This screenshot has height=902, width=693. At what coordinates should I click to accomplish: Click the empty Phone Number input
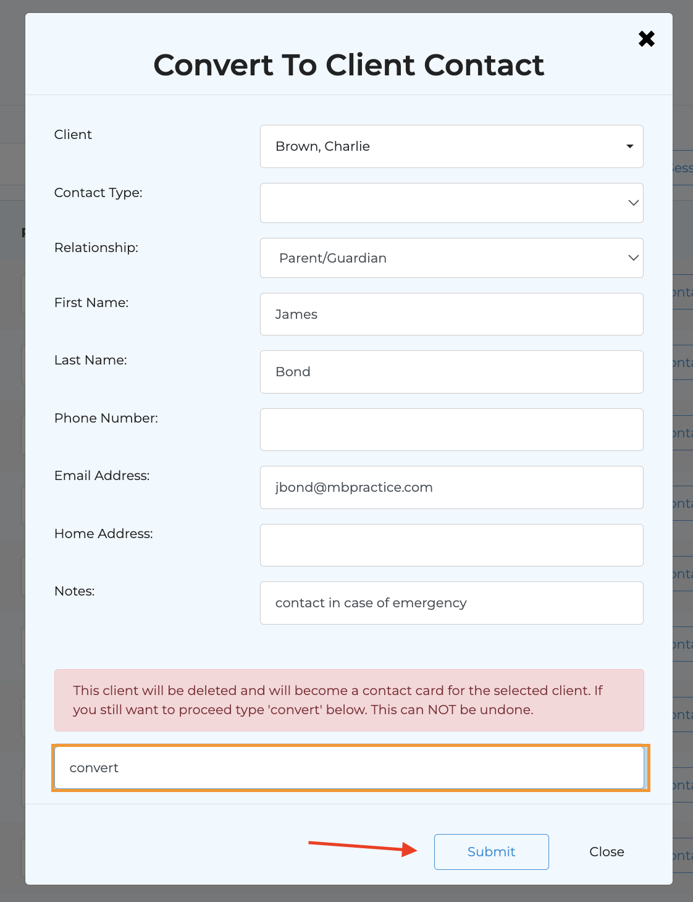(451, 429)
